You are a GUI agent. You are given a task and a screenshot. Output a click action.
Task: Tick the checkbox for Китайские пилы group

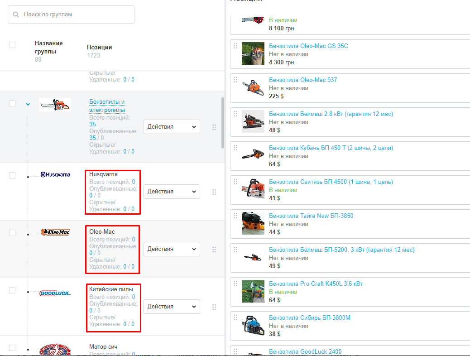click(12, 290)
